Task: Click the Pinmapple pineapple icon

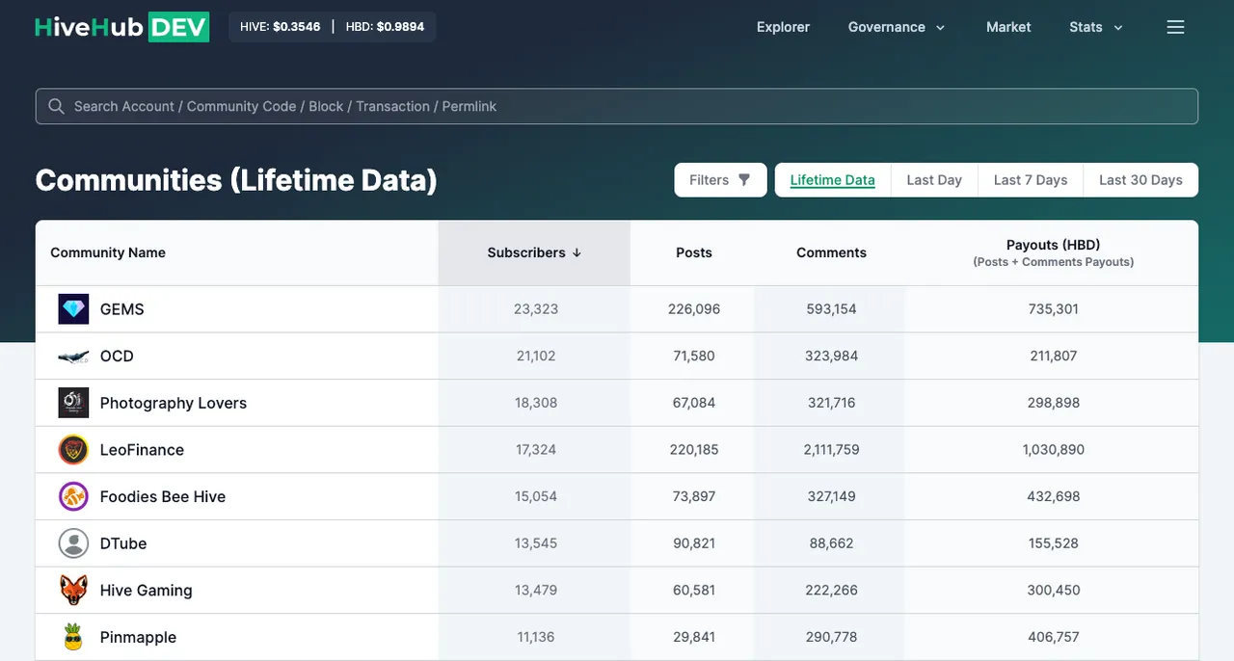Action: (73, 637)
